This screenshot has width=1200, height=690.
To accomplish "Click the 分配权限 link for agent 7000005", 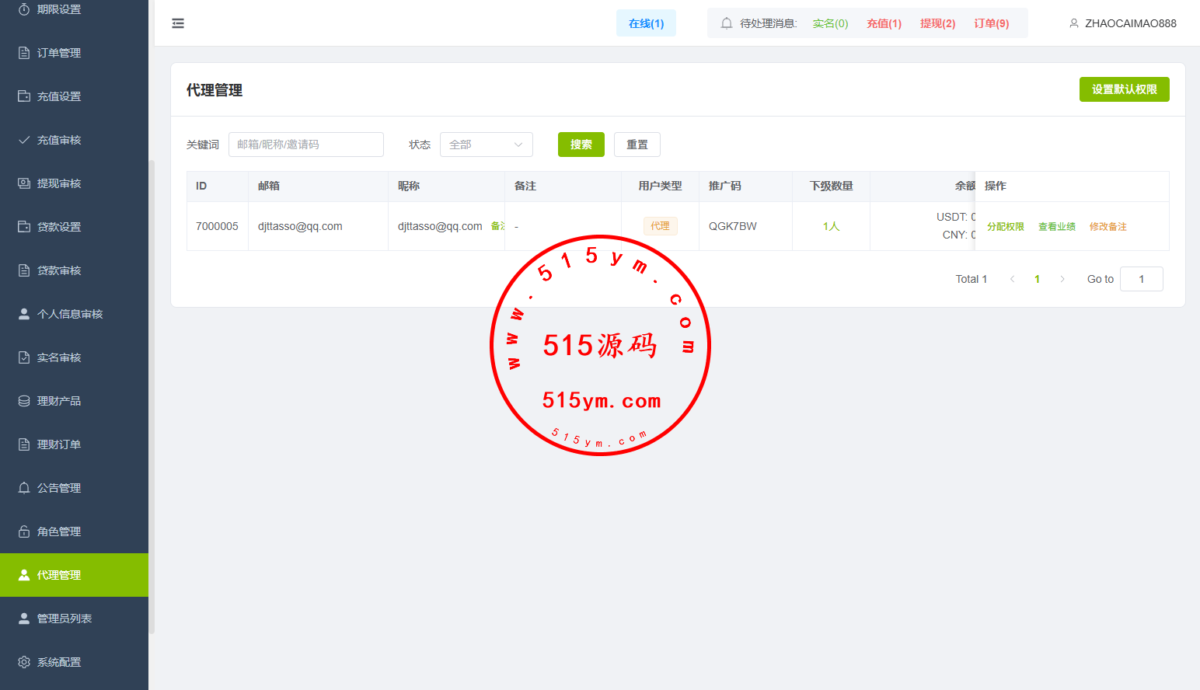I will tap(1005, 227).
